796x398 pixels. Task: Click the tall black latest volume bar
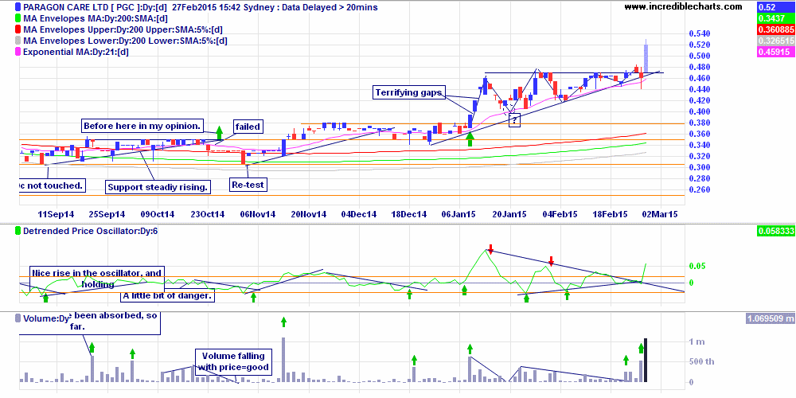646,360
